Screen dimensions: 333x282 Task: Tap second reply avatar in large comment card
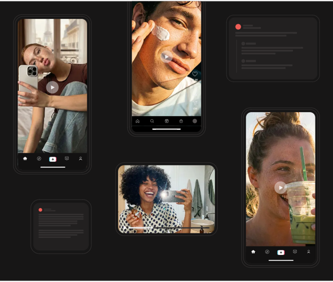(x=243, y=61)
